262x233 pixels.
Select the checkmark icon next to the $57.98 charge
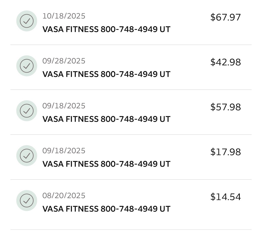click(x=27, y=111)
